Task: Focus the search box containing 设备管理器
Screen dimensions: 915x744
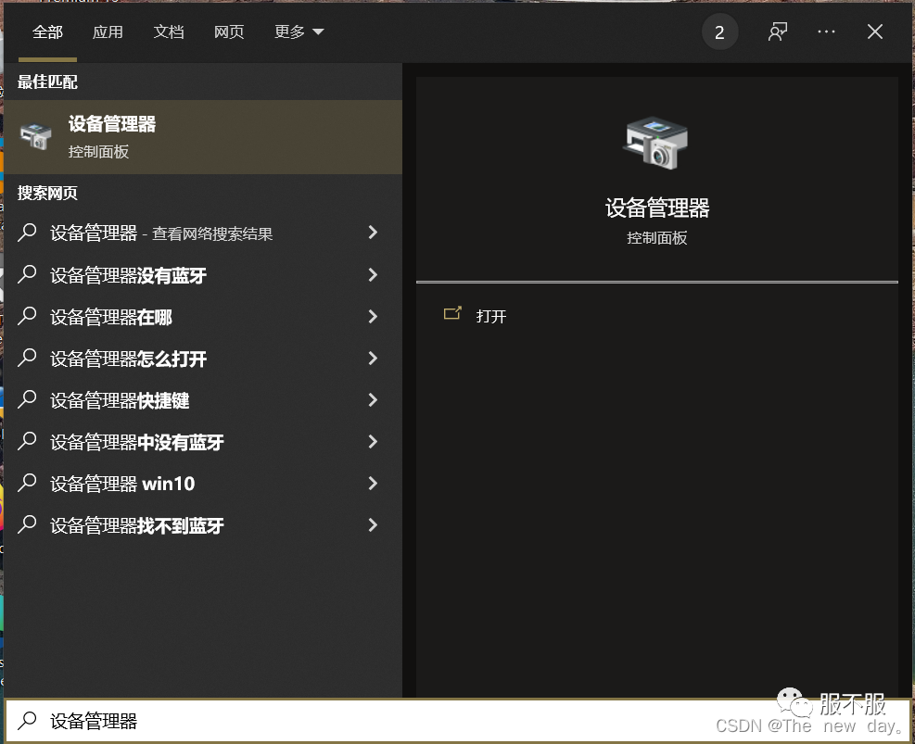Action: tap(458, 721)
